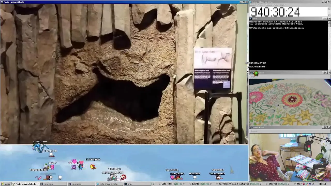The width and height of the screenshot is (331, 186).
Task: Switch to 'meta - Bloco de notas' taskbar button
Action: coord(109,184)
